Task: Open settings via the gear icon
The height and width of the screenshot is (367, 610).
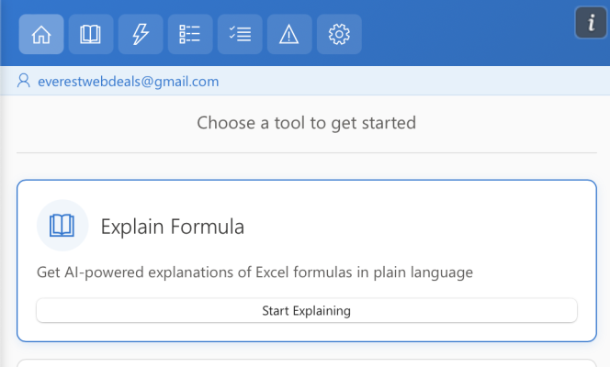Action: pos(339,35)
